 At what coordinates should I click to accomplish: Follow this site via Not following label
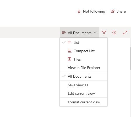(94, 11)
